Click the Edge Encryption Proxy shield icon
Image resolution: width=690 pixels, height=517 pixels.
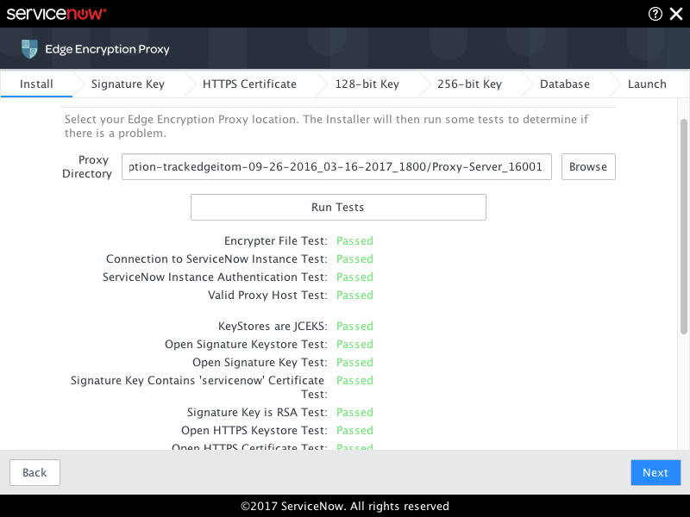pos(29,49)
